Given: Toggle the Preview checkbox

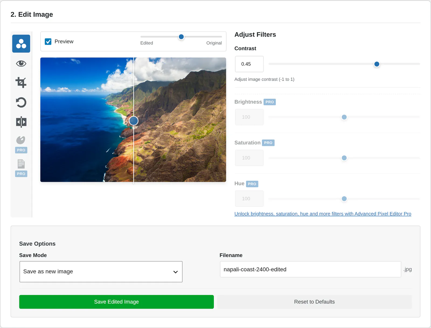Looking at the screenshot, I should (x=48, y=42).
